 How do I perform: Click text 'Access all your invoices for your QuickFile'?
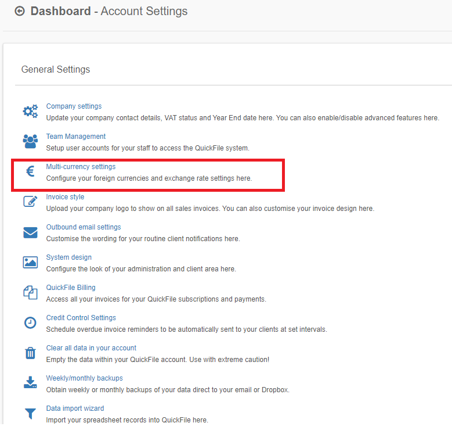(x=111, y=299)
